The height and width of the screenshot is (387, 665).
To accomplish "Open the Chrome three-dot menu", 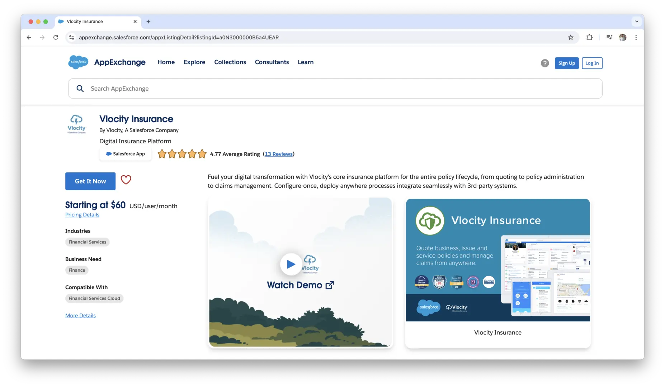I will [636, 37].
